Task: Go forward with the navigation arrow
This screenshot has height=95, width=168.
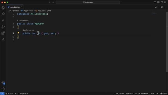Action: coord(53,2)
